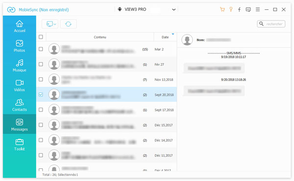
Task: Refresh the message list
Action: (x=68, y=24)
